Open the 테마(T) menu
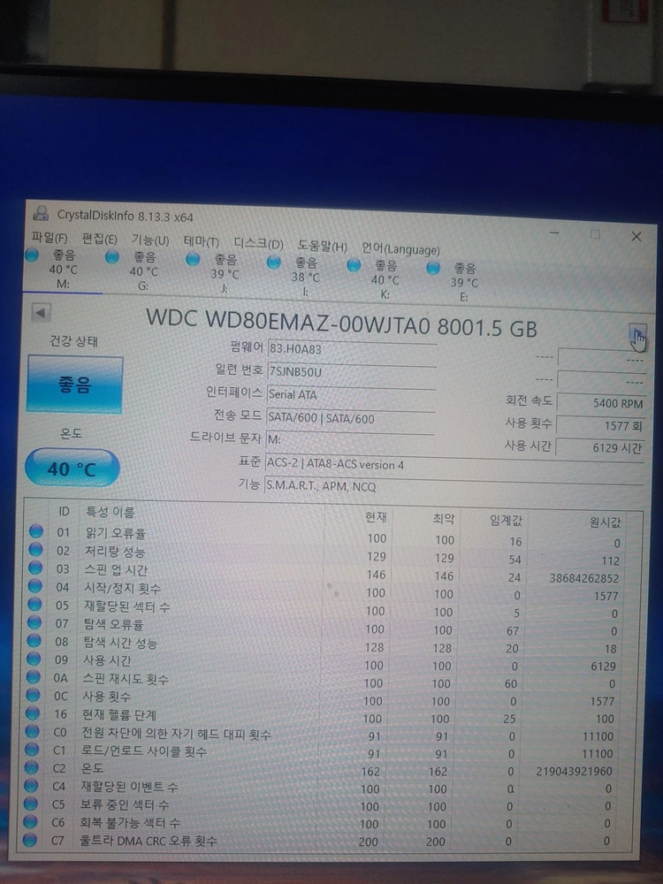 click(202, 242)
